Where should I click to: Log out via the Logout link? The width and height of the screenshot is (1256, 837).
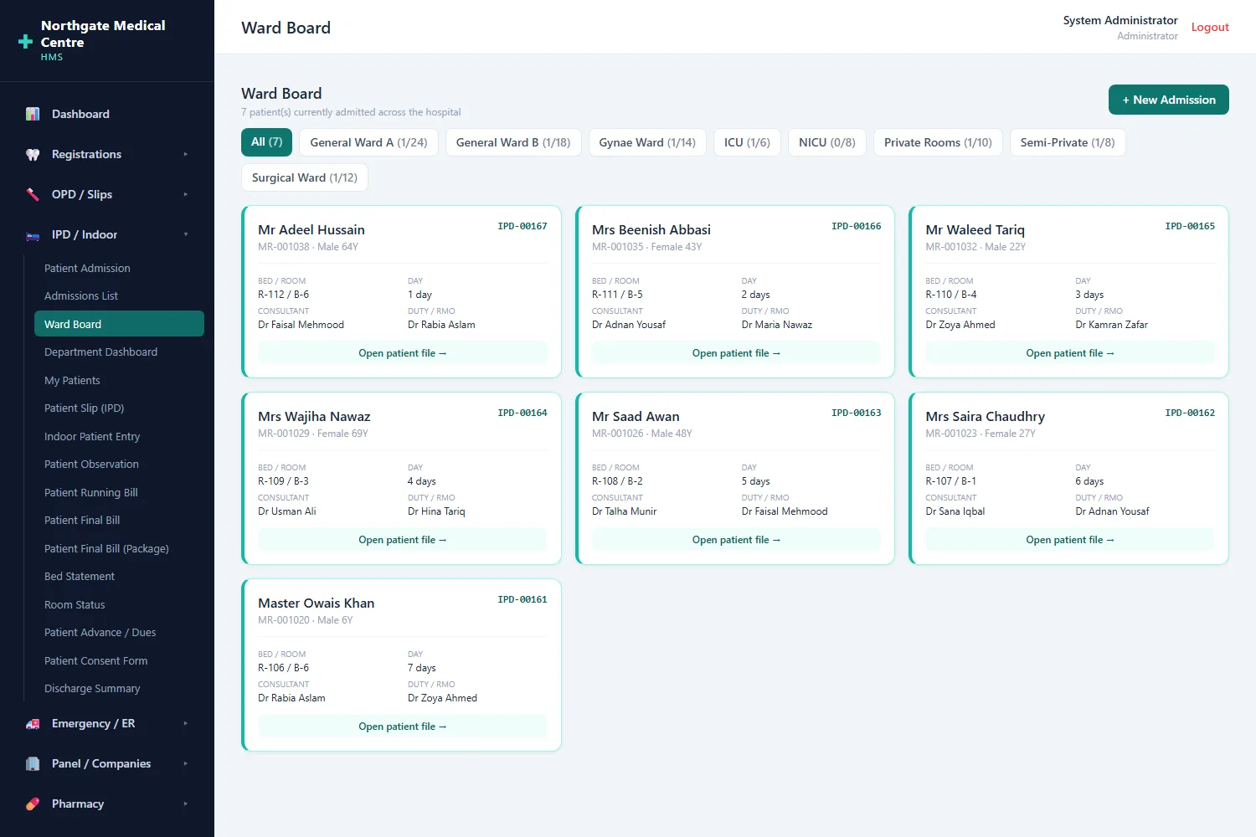tap(1210, 27)
